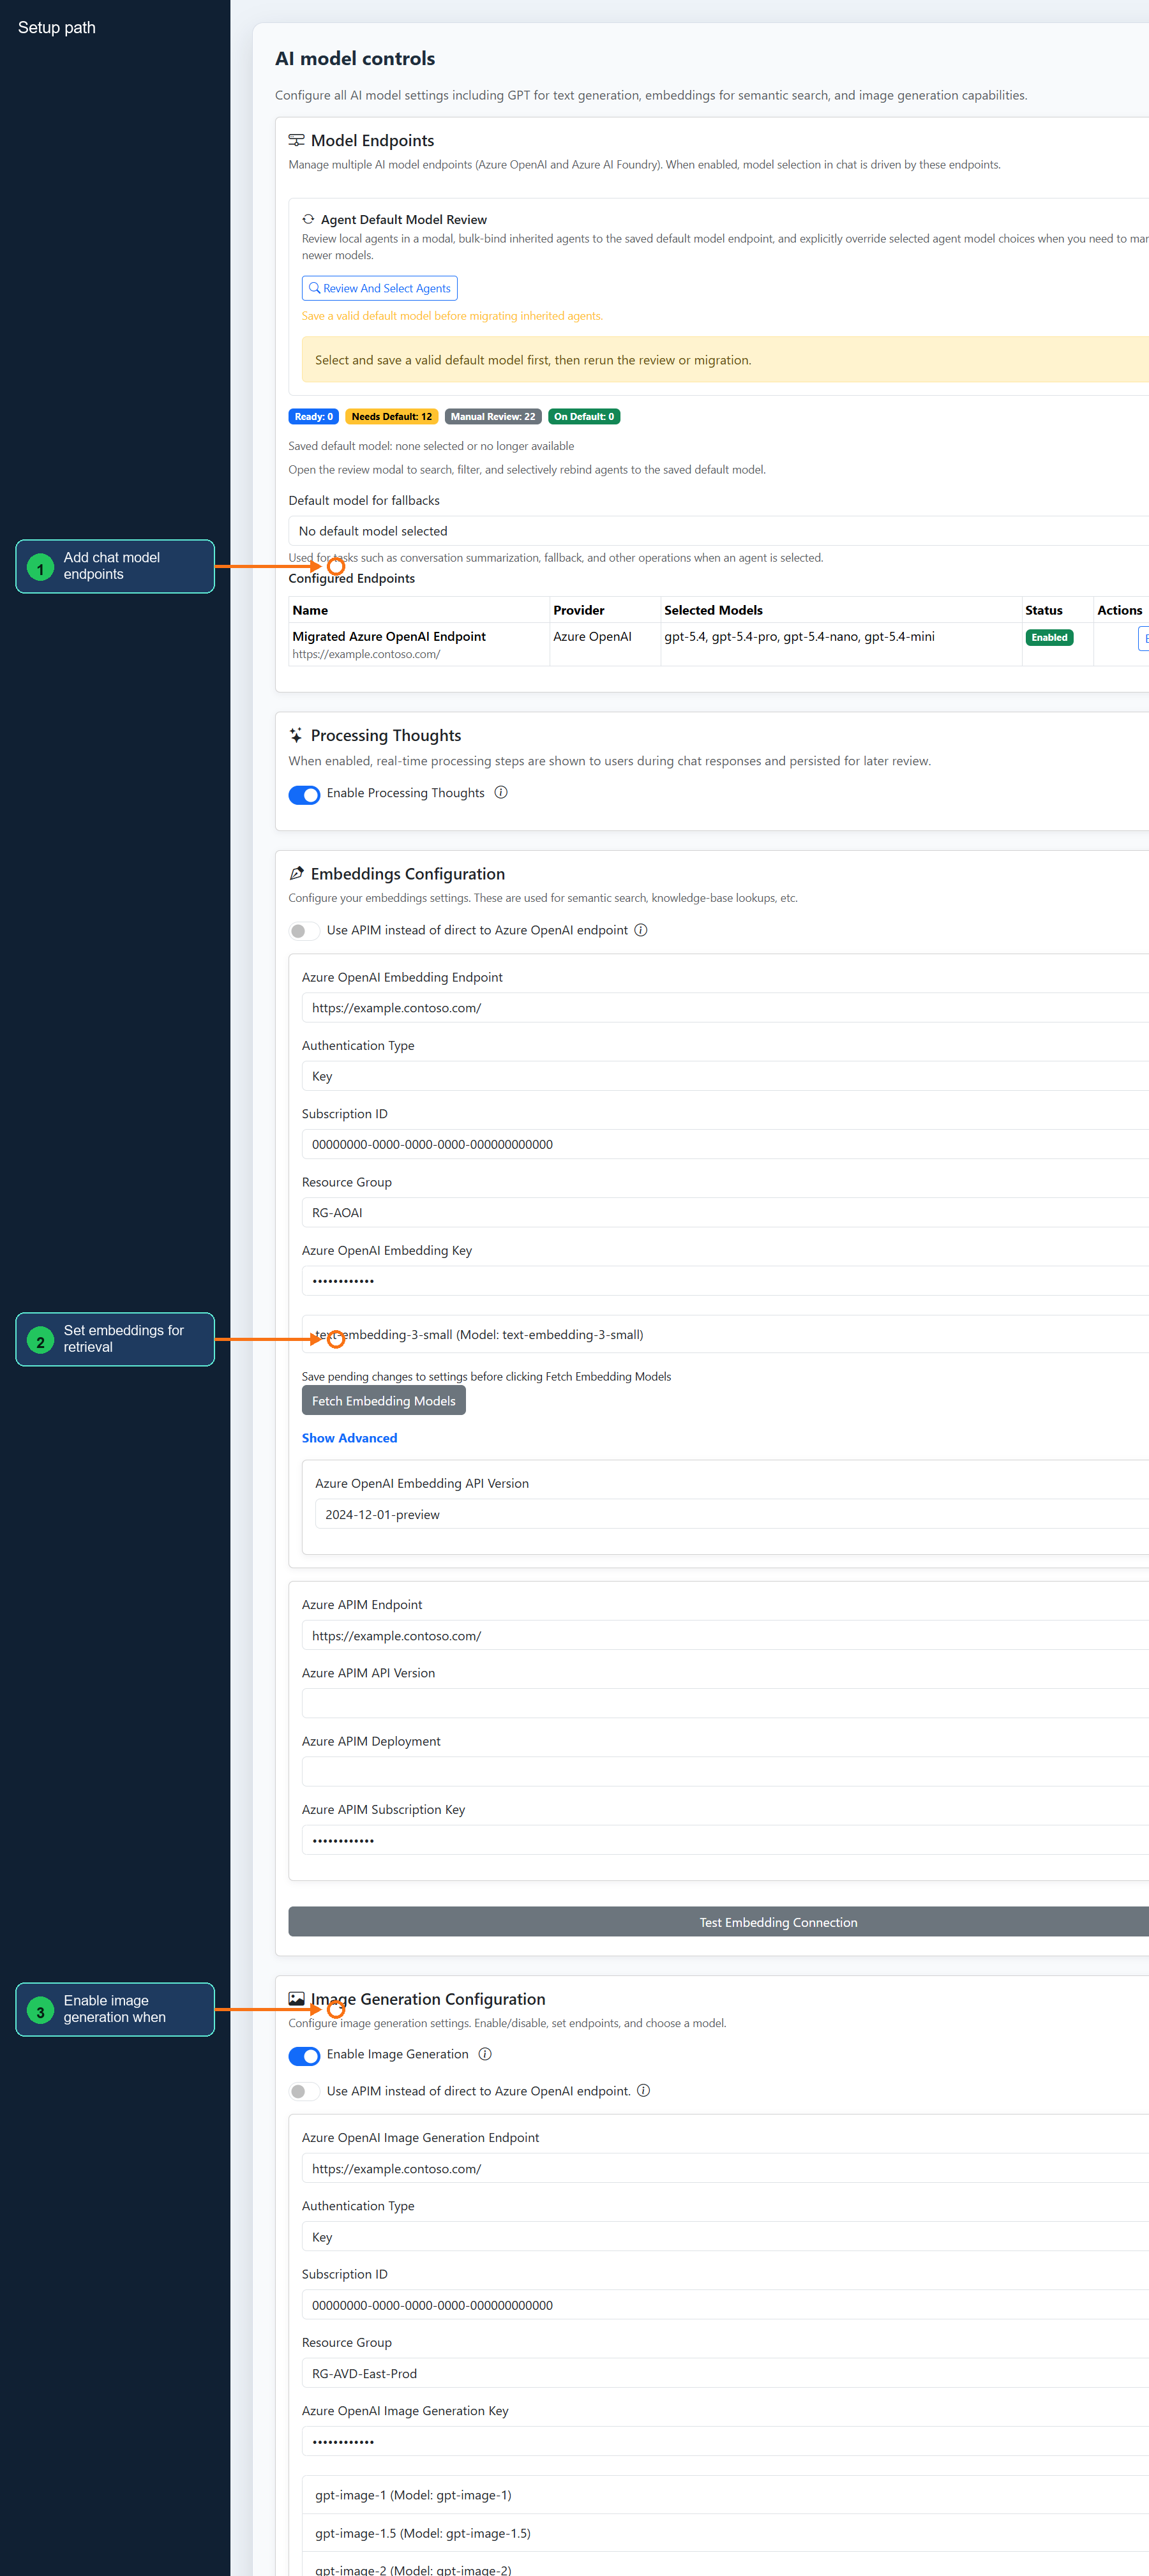Focus image generation Subscription ID field

pos(725,2305)
